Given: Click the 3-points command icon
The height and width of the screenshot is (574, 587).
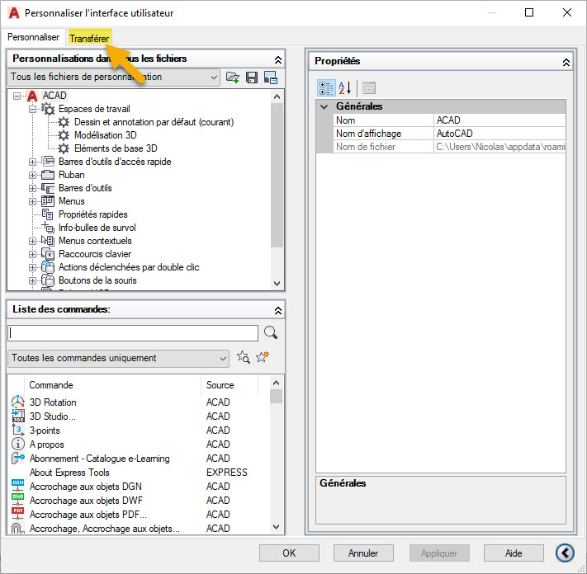Looking at the screenshot, I should click(x=17, y=430).
